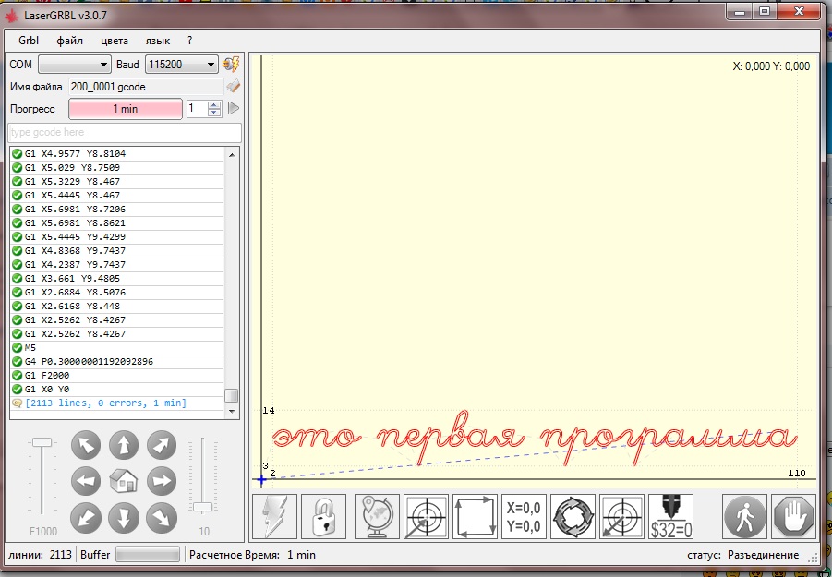Click the Buffer progress bar in status bar
The image size is (832, 577).
tap(148, 555)
